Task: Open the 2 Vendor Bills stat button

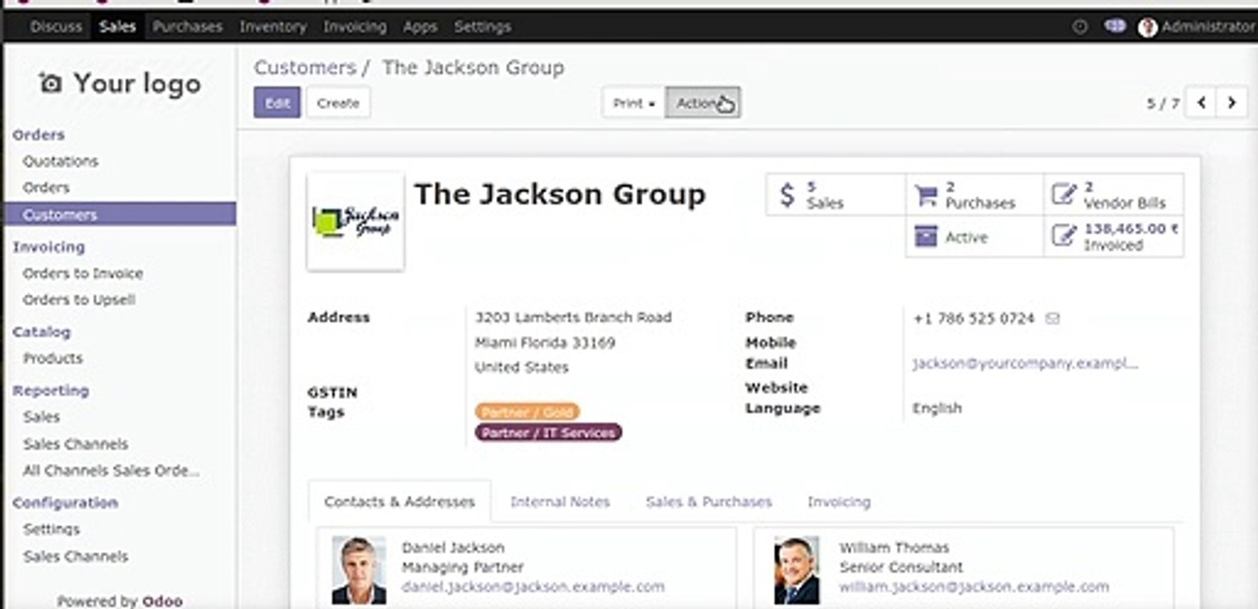Action: click(1114, 195)
